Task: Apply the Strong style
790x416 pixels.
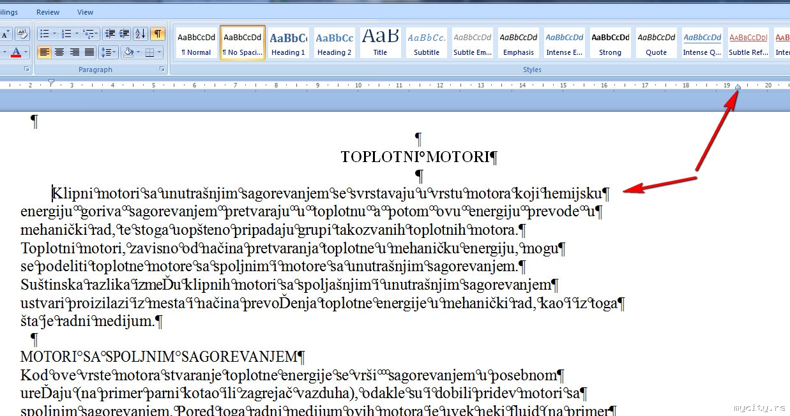Action: point(611,43)
